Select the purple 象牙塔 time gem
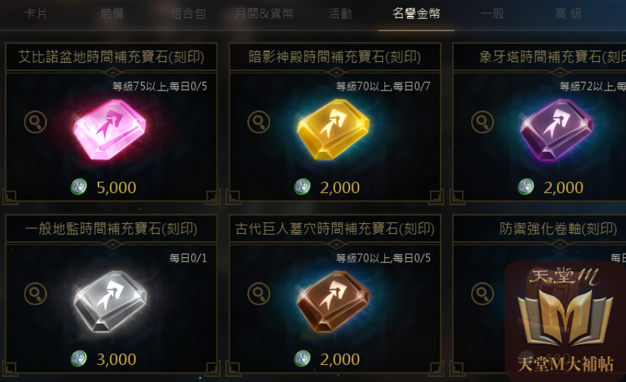The height and width of the screenshot is (382, 626). point(557,130)
